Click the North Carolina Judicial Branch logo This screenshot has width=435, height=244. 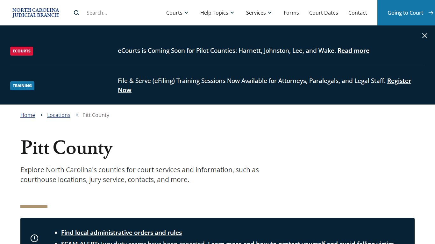click(x=36, y=13)
